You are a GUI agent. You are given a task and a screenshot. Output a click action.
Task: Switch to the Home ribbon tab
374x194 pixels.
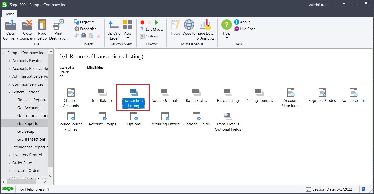(x=9, y=14)
